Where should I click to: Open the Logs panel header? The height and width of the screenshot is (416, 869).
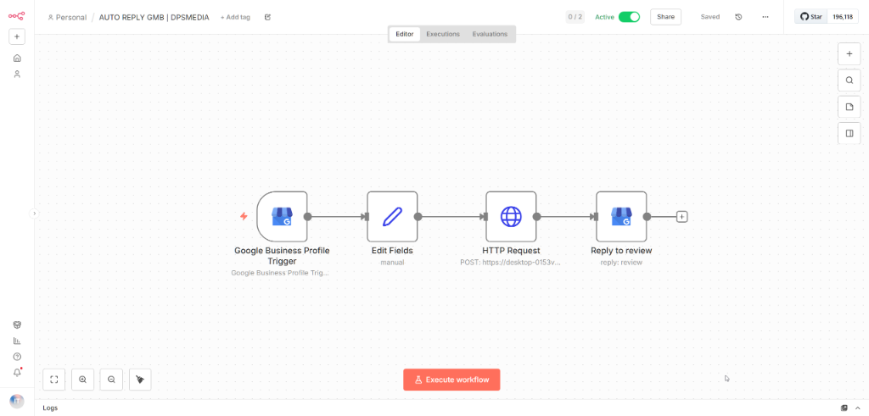pyautogui.click(x=50, y=408)
